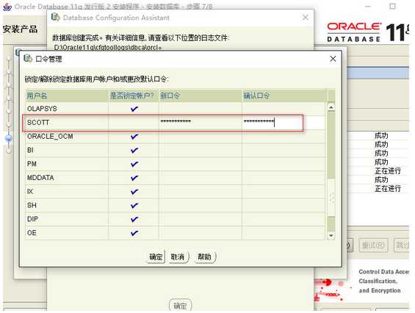This screenshot has width=415, height=313.
Task: Maximize the Oracle installer window
Action: [x=392, y=6]
